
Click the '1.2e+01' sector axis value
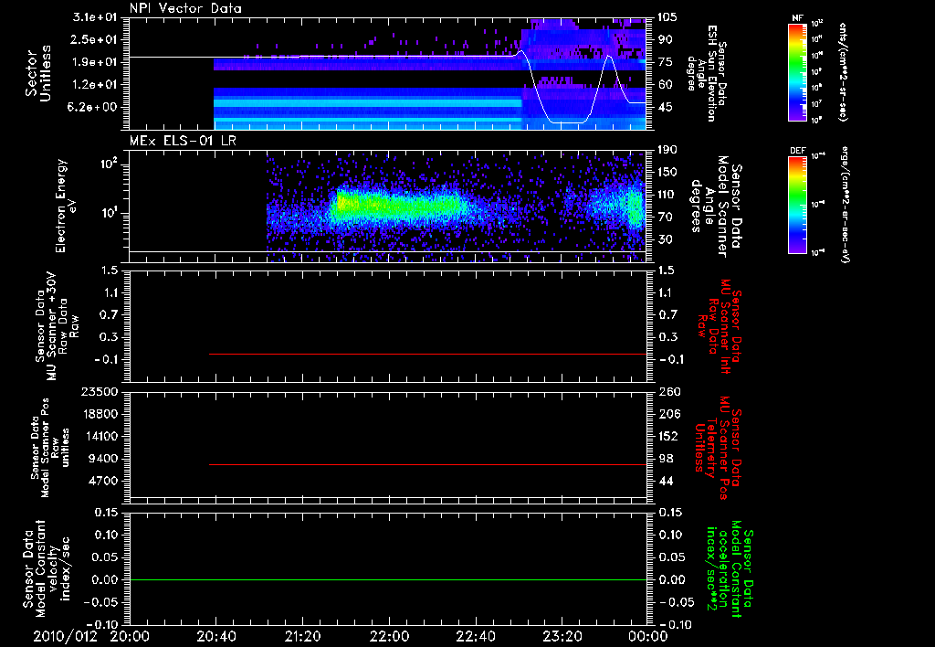pos(94,85)
